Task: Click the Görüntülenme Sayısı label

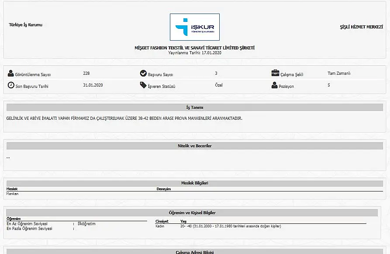Action: click(33, 74)
